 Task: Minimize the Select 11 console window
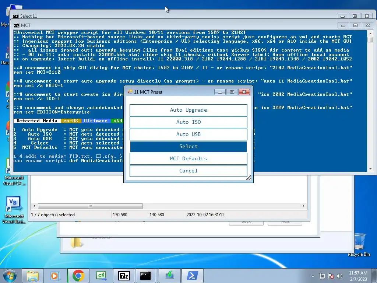coord(342,16)
